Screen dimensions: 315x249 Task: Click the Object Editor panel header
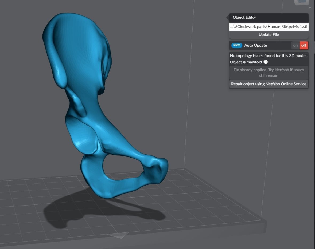(269, 17)
